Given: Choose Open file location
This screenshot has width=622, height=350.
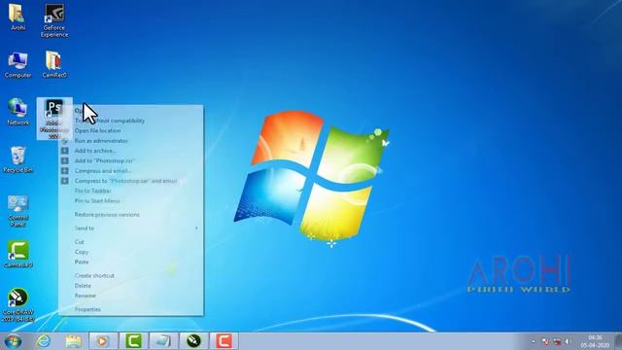Looking at the screenshot, I should click(131, 130).
